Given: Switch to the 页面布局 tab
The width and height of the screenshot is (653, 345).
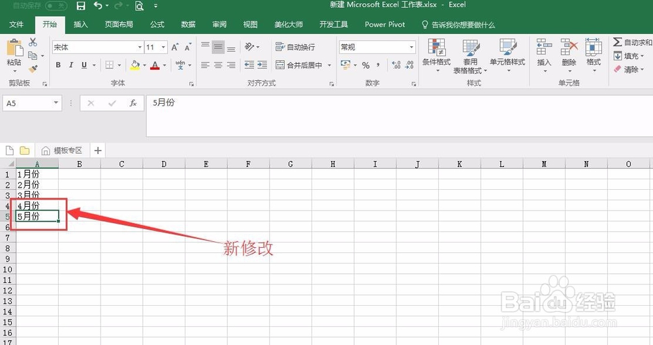Looking at the screenshot, I should 119,25.
